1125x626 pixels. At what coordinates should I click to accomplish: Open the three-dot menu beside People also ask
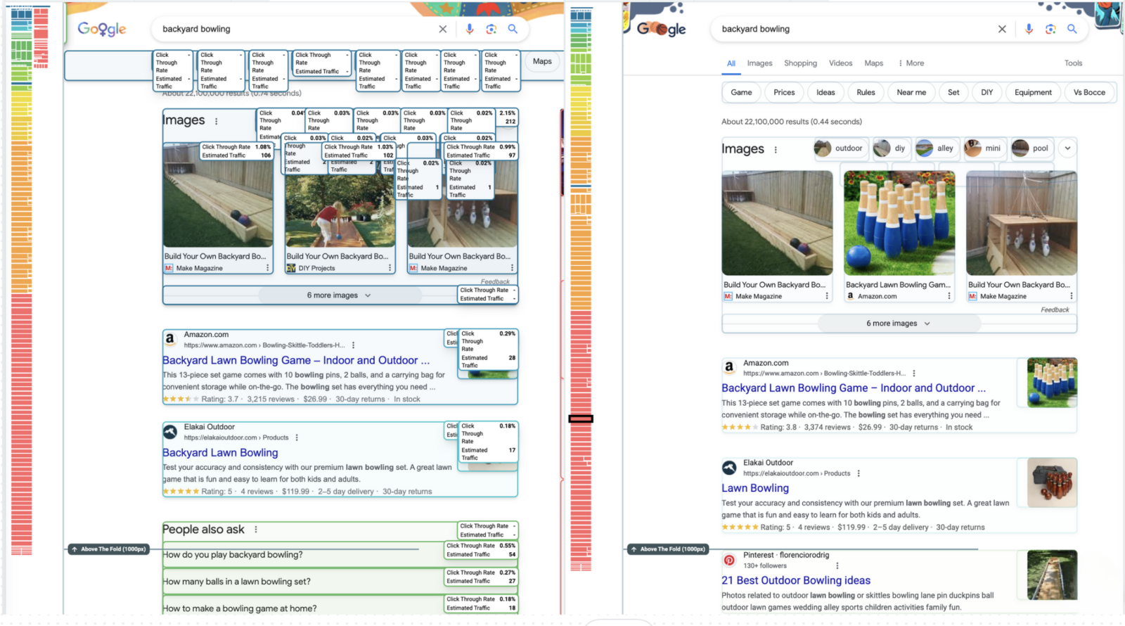click(256, 530)
